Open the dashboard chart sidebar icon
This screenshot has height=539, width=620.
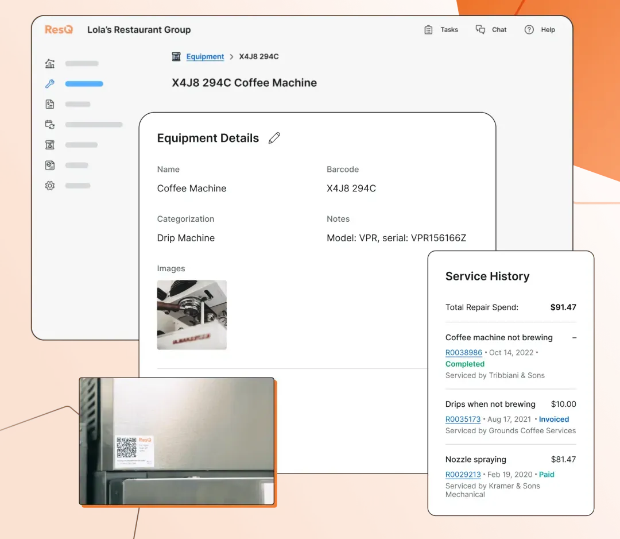click(50, 63)
